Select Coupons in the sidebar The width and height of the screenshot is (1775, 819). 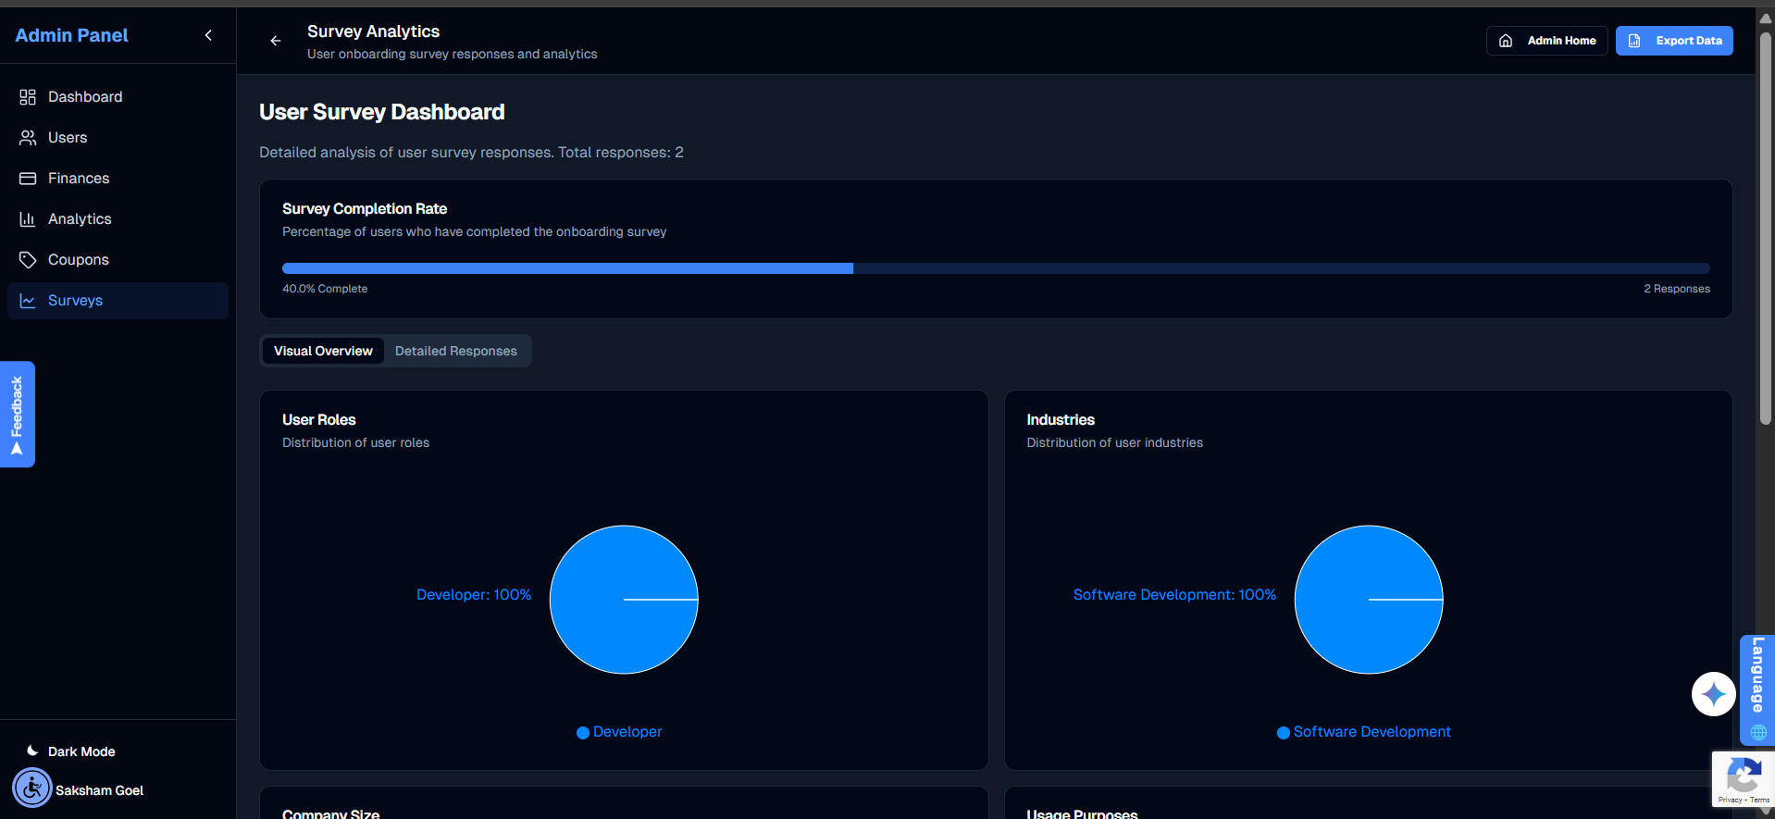pos(118,260)
